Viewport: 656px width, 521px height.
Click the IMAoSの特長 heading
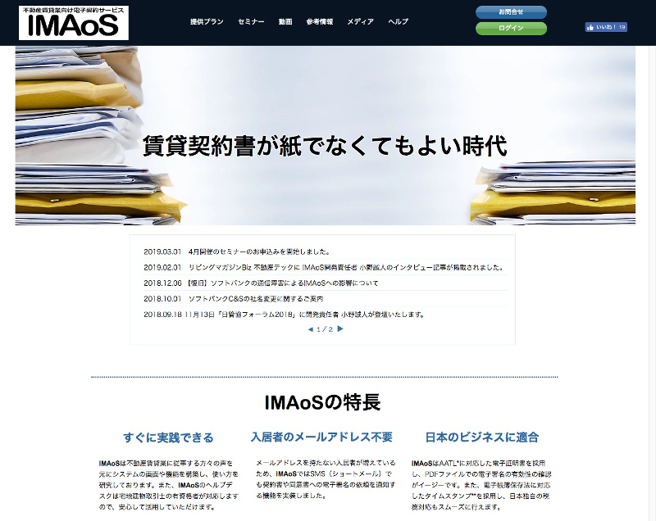(x=322, y=402)
